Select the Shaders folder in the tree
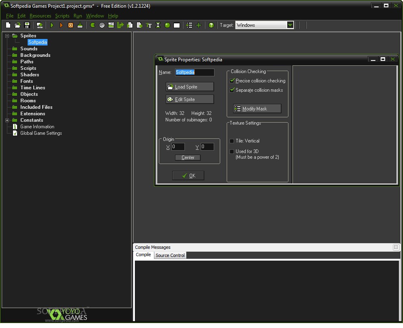 (30, 75)
